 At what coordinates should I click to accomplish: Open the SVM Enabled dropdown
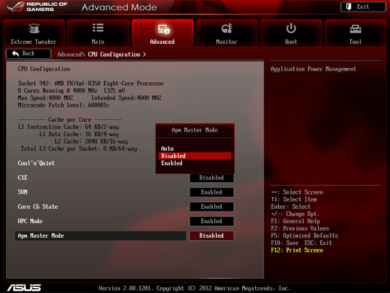pos(211,192)
